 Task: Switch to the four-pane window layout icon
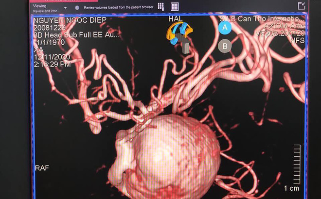(x=175, y=6)
